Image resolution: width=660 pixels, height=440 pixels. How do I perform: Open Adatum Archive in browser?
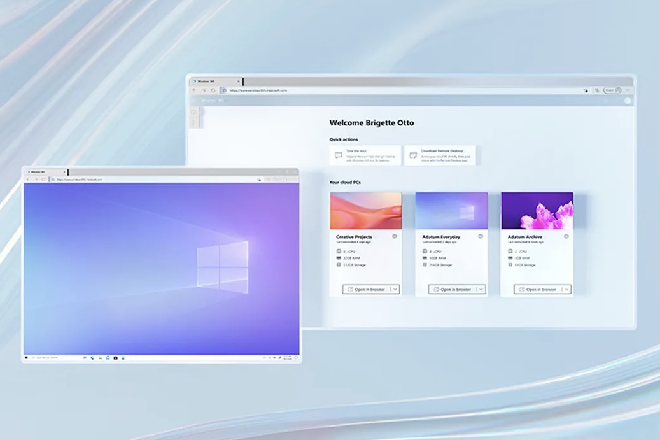tap(538, 289)
